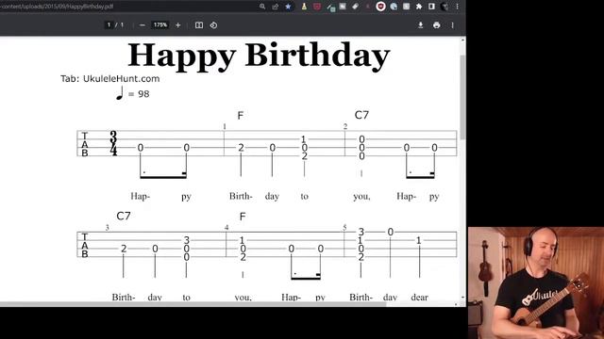Click the 'F' chord label above measure 1

(241, 116)
